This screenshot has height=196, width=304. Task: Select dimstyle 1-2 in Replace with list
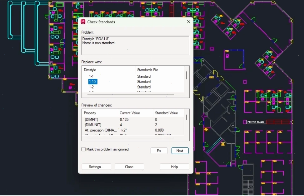(x=91, y=87)
